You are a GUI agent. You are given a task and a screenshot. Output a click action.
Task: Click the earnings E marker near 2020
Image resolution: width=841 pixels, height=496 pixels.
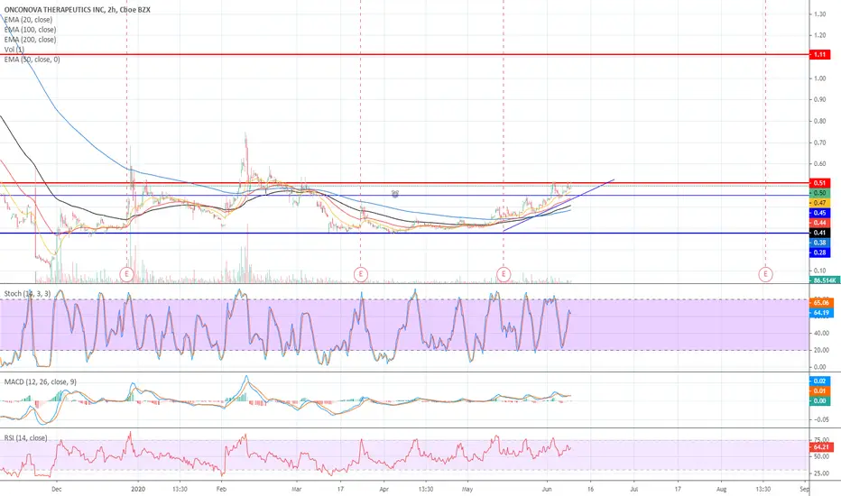[126, 274]
